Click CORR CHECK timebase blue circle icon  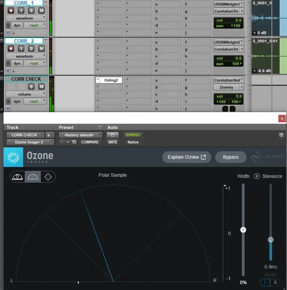pos(8,109)
